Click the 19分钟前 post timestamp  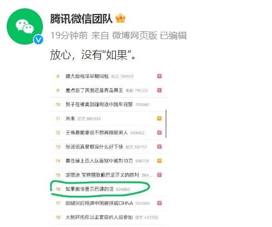coord(69,35)
